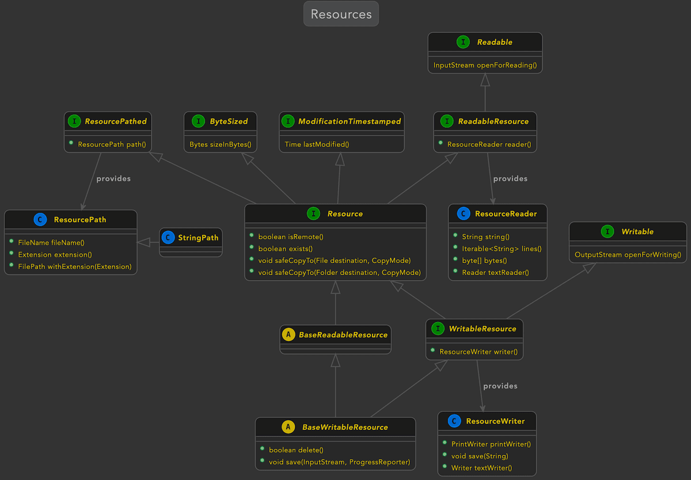Click the class icon beside StringPath
The height and width of the screenshot is (480, 691).
[x=168, y=237]
